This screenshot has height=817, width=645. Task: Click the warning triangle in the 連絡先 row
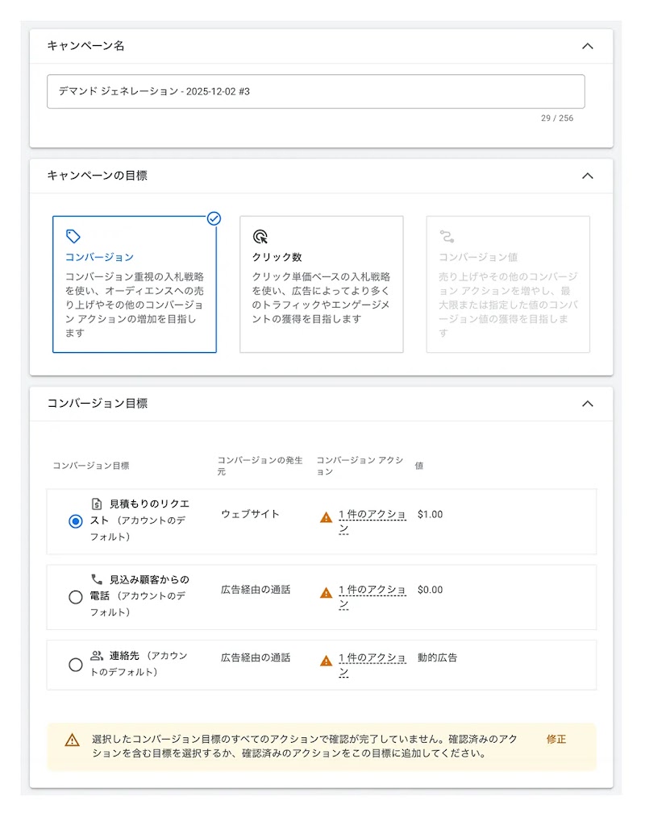(325, 659)
